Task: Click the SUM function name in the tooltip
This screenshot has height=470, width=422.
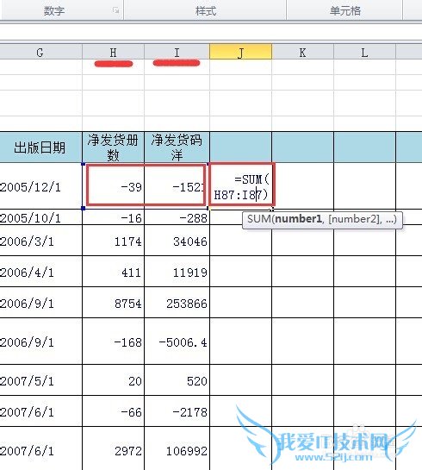Action: [x=259, y=219]
